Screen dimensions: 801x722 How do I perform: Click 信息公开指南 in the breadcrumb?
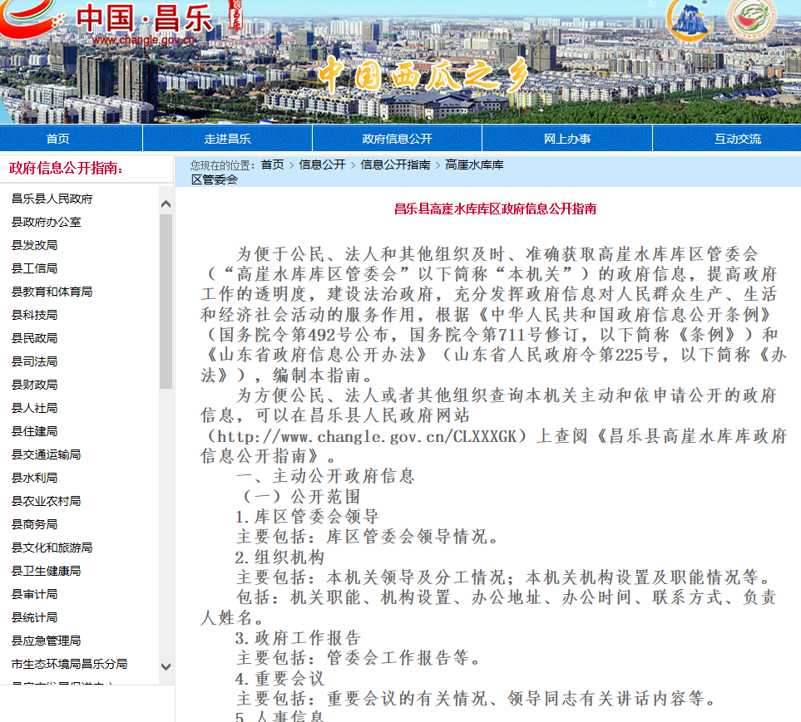point(395,165)
